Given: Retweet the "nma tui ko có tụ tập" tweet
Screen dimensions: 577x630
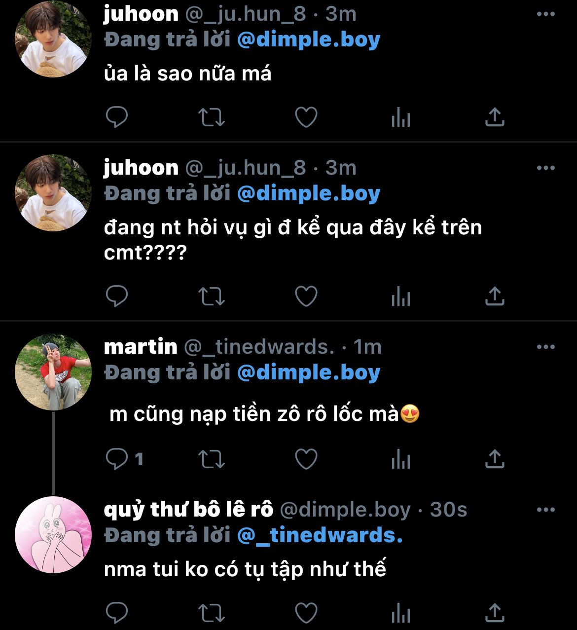Looking at the screenshot, I should click(211, 613).
